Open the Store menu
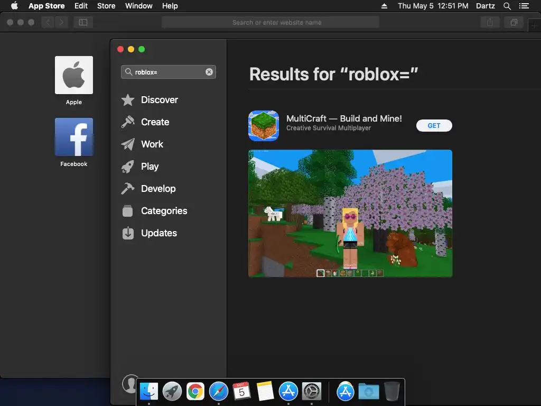This screenshot has width=541, height=406. [x=106, y=6]
